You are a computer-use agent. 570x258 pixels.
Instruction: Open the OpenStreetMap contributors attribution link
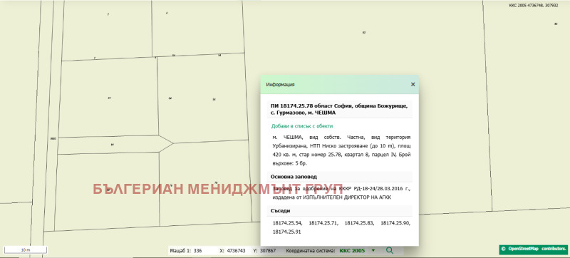pyautogui.click(x=533, y=249)
